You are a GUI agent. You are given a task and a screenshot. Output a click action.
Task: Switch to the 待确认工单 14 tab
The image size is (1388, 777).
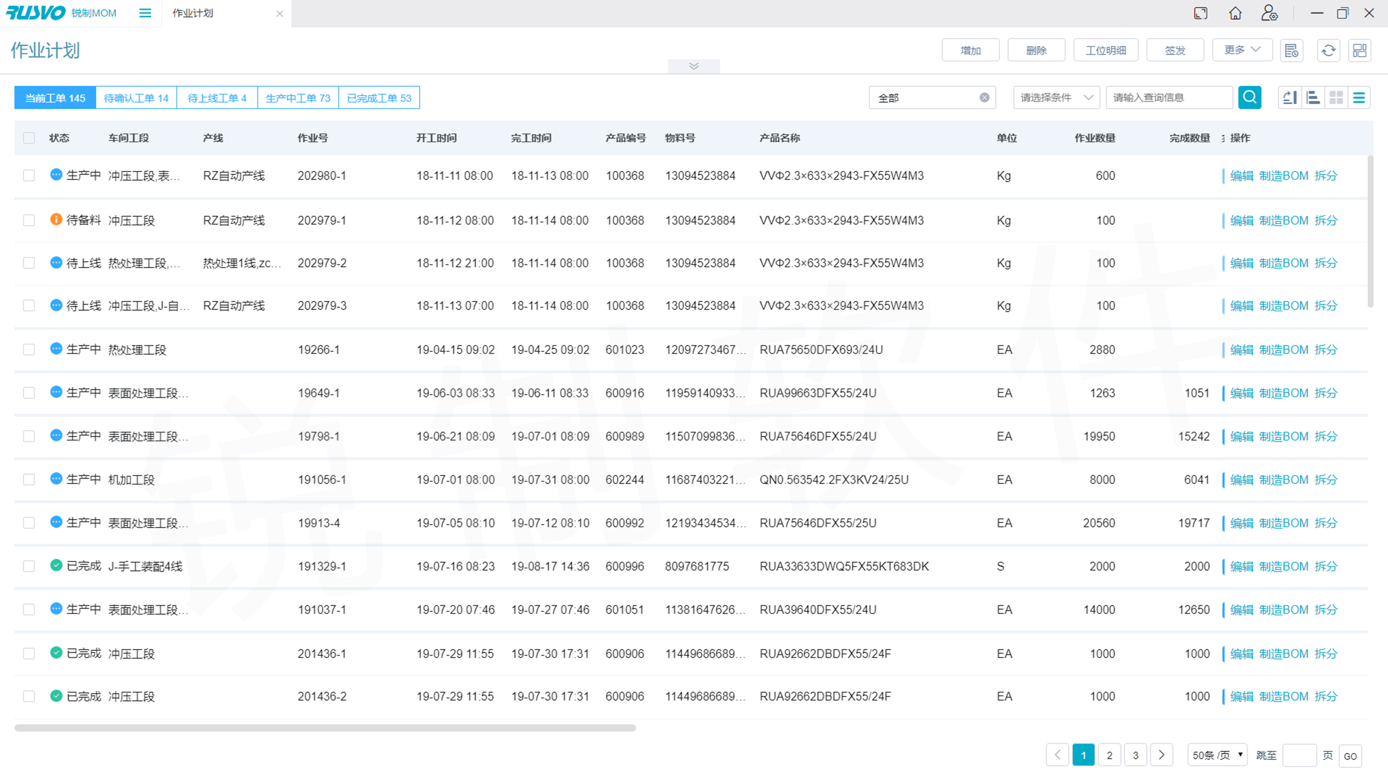tap(136, 97)
